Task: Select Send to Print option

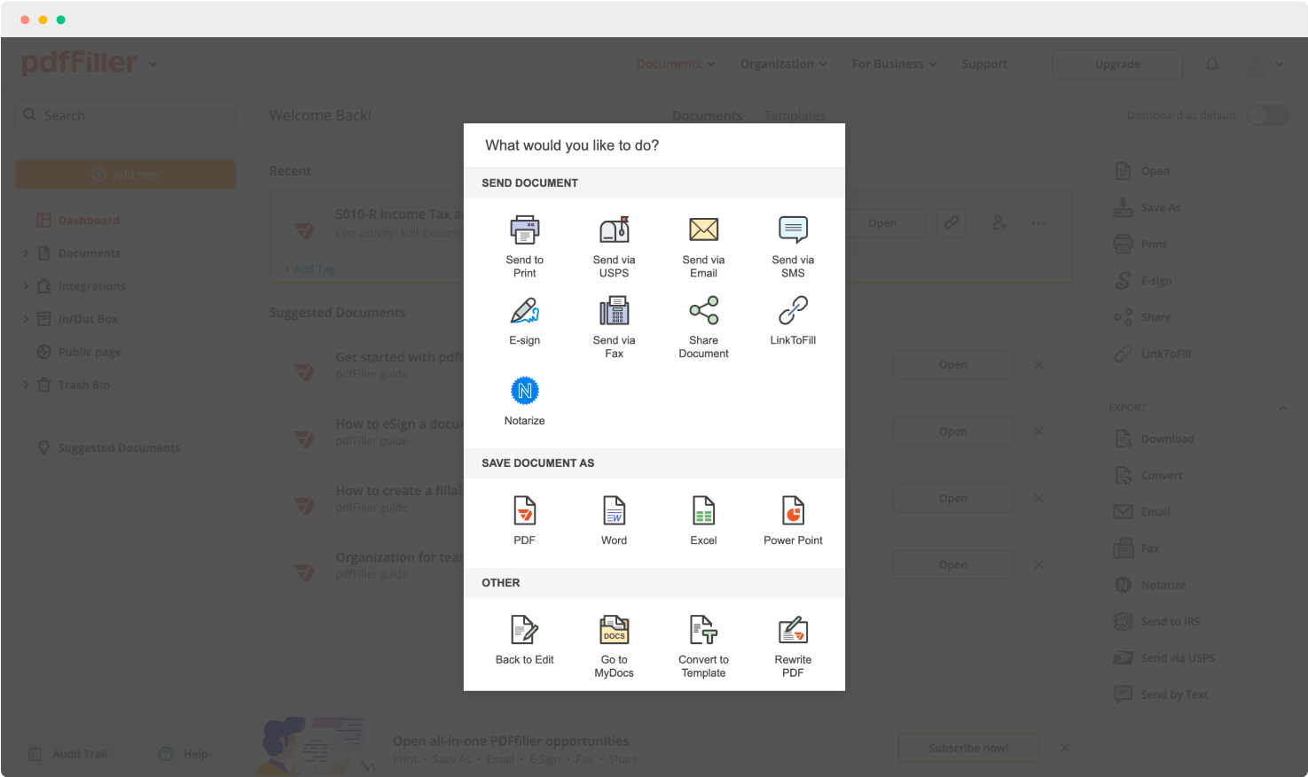Action: point(524,239)
